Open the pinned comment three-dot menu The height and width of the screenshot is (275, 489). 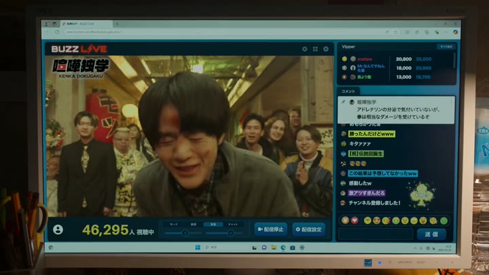(x=451, y=102)
